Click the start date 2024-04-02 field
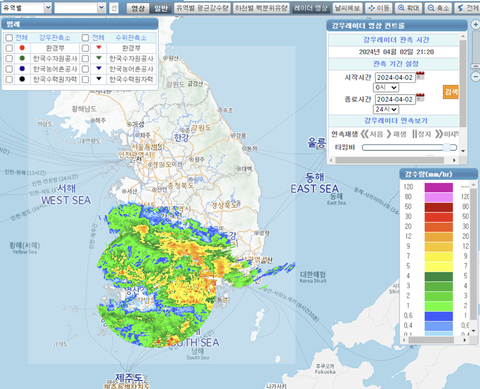The height and width of the screenshot is (389, 480). click(x=395, y=77)
